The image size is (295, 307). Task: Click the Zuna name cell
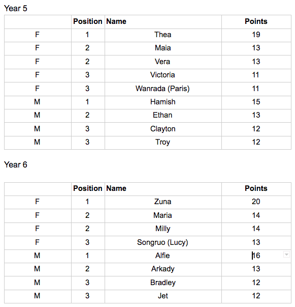(163, 202)
